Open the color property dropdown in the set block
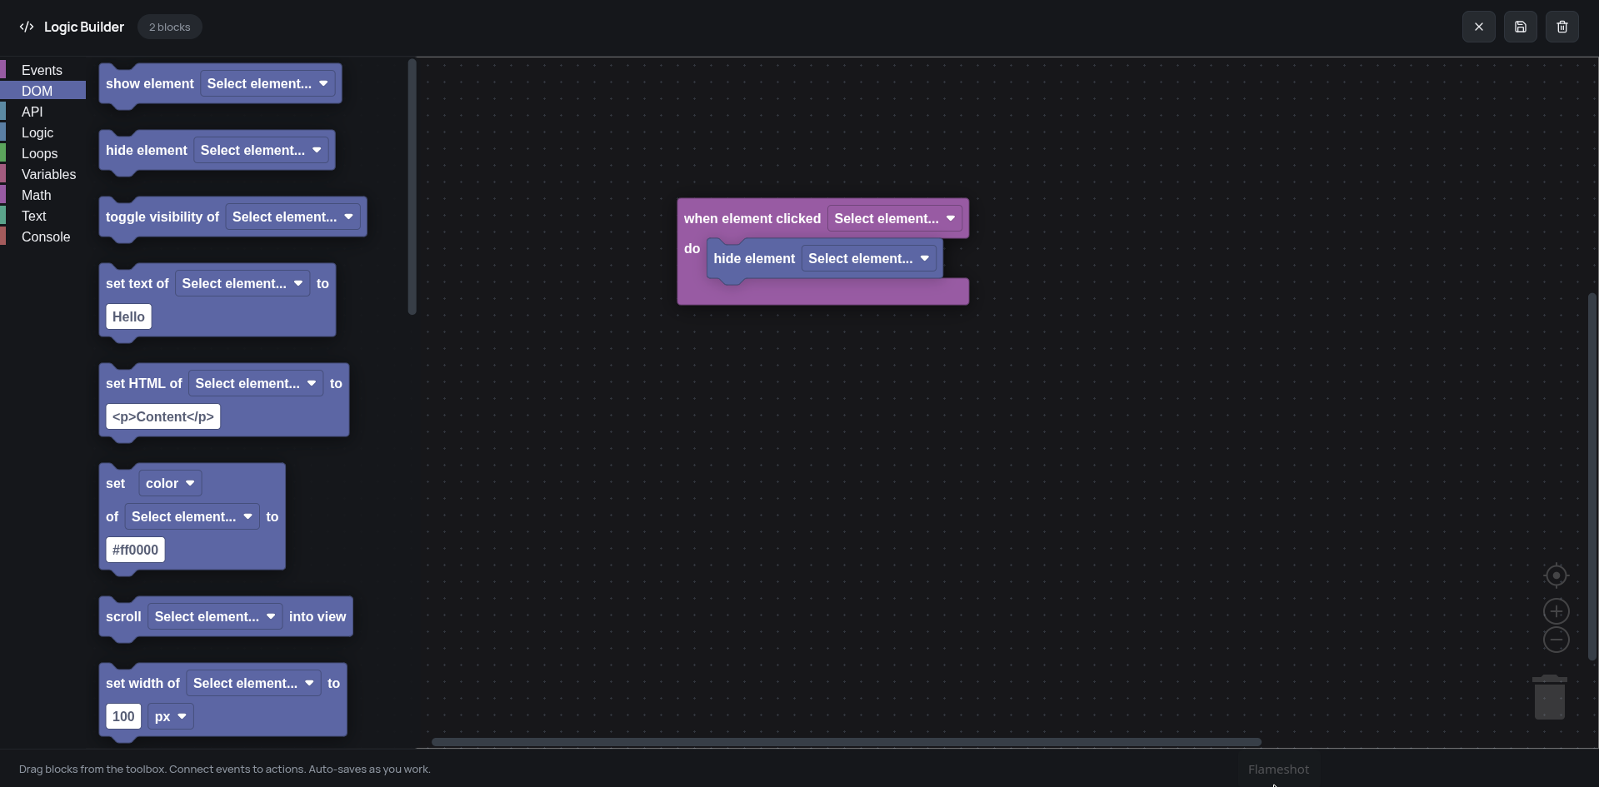Image resolution: width=1599 pixels, height=787 pixels. click(x=169, y=483)
